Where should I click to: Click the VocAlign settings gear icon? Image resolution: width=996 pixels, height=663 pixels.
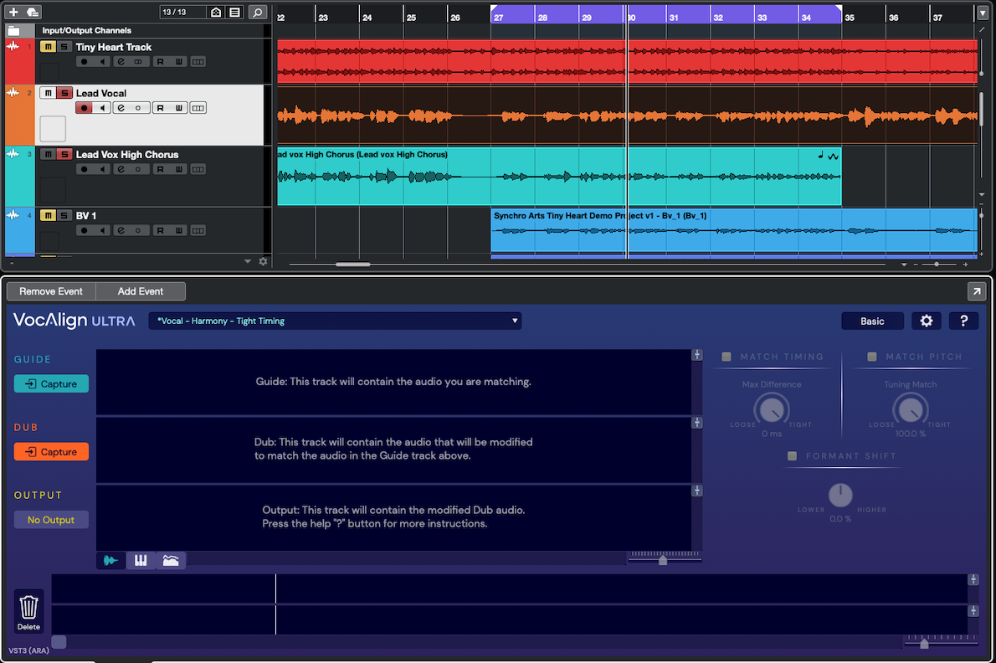coord(927,321)
